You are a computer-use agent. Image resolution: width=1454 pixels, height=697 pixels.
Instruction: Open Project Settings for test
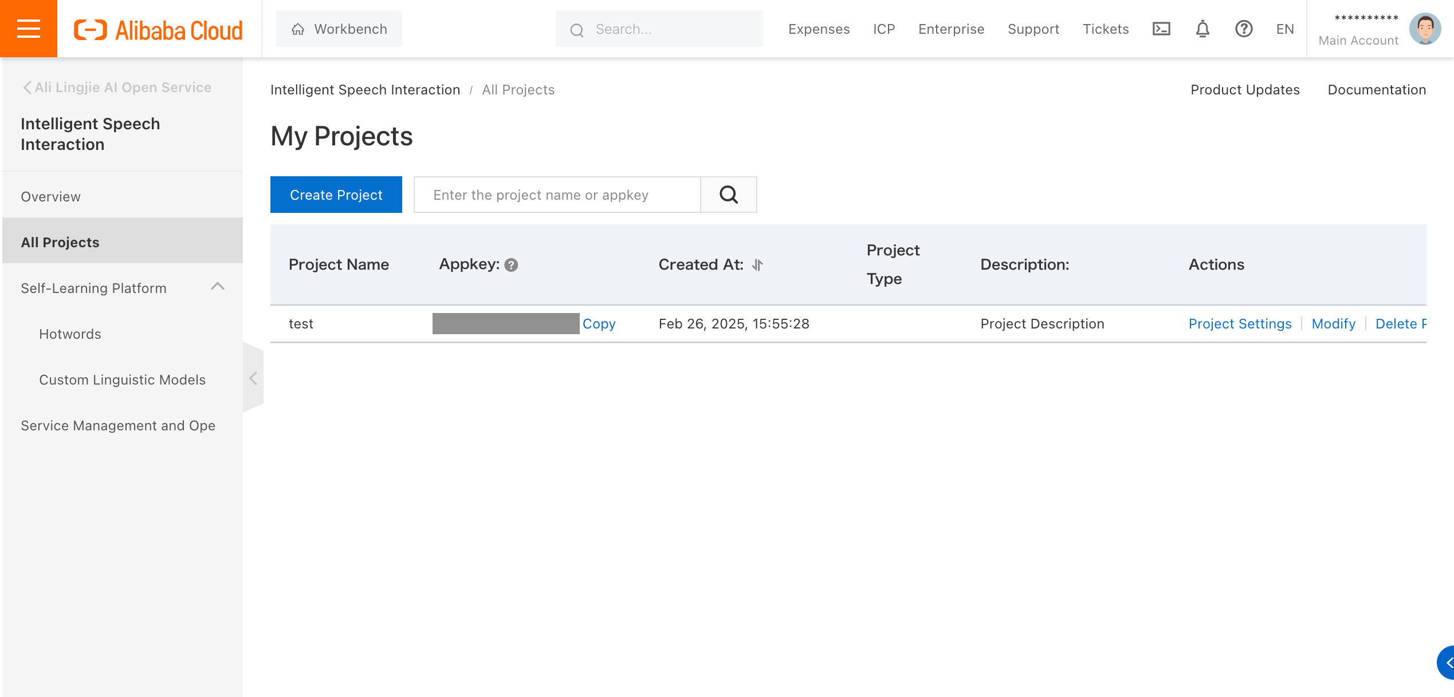click(x=1240, y=324)
